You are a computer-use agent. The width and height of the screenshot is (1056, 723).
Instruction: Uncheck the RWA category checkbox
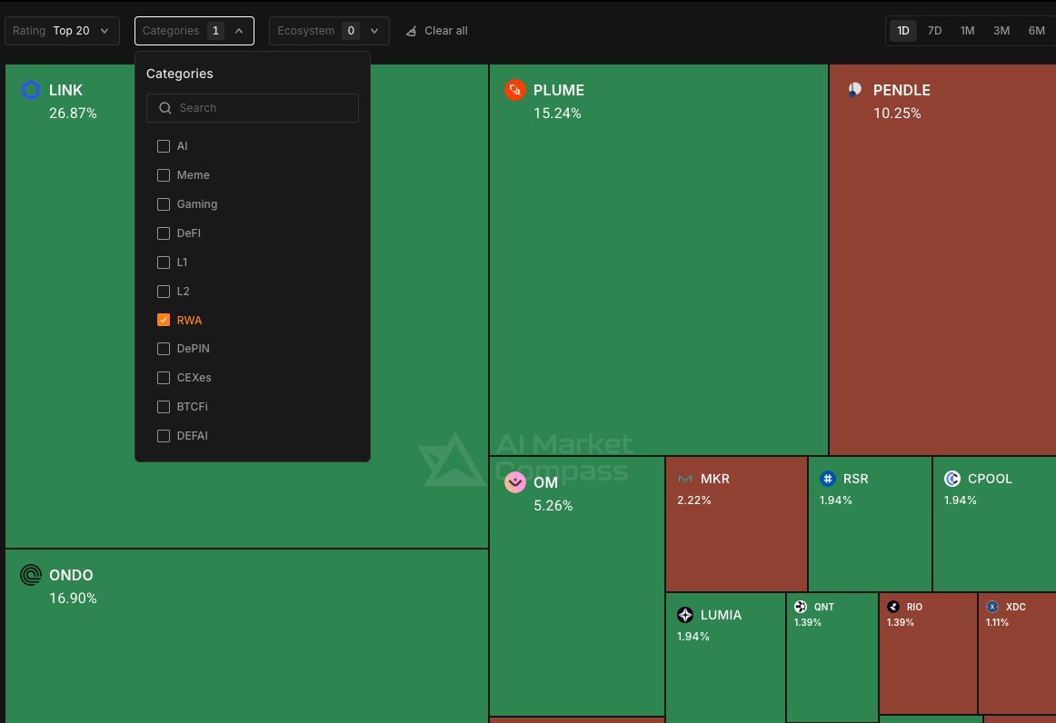point(163,320)
